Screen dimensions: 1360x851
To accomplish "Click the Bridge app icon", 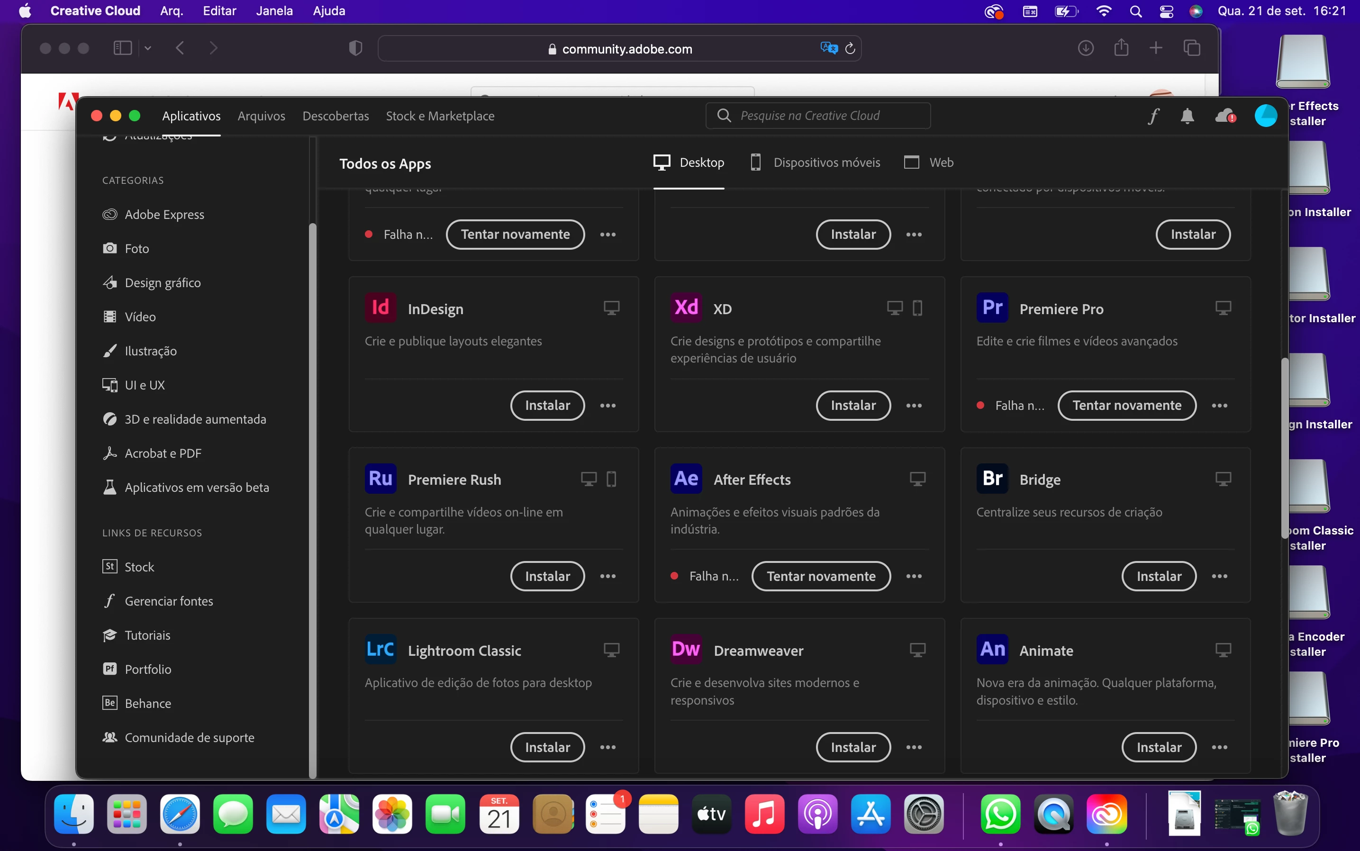I will [x=992, y=479].
